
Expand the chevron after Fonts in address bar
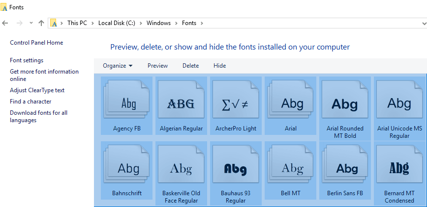[202, 23]
